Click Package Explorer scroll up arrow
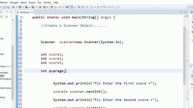 (13, 20)
